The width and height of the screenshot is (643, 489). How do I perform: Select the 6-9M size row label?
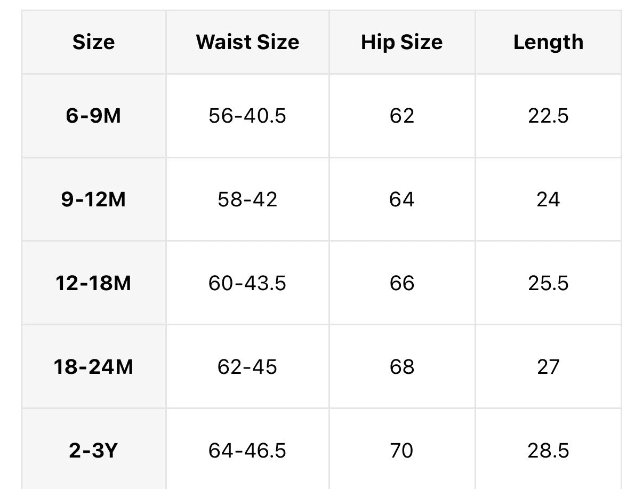coord(93,116)
